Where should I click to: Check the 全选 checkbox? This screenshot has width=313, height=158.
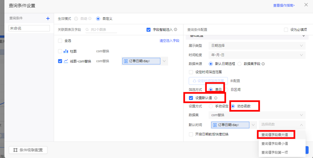coord(60,41)
